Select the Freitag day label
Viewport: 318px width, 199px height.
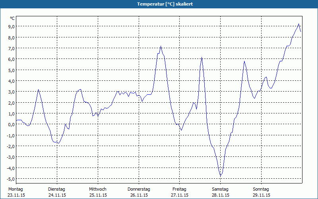pyautogui.click(x=179, y=189)
